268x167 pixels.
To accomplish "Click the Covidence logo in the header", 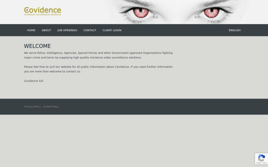I will point(42,11).
